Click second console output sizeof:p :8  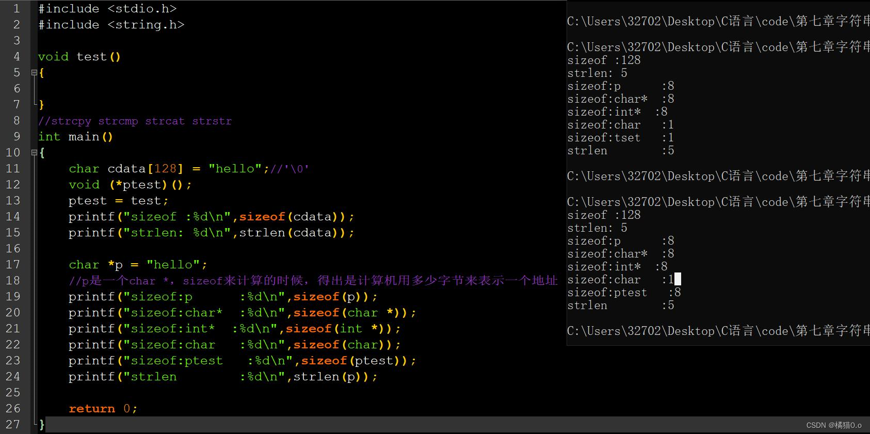click(621, 241)
